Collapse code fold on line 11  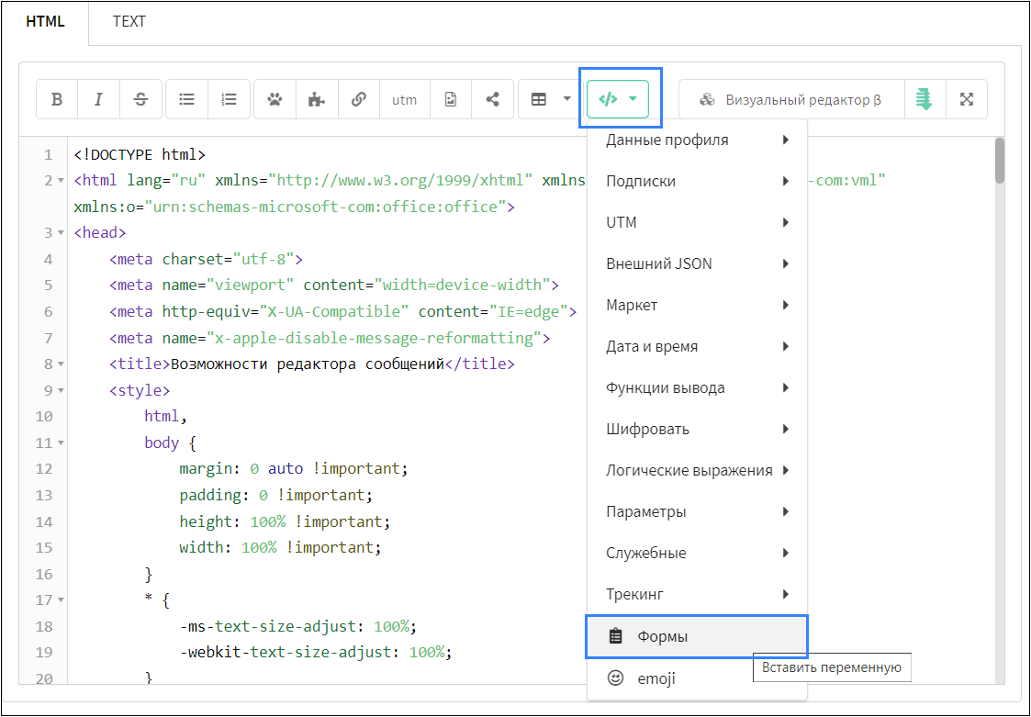pos(62,443)
